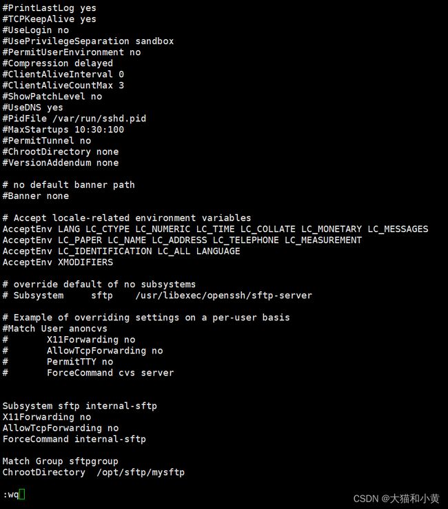Click the green cursor after :wq
This screenshot has height=509, width=448.
(22, 495)
